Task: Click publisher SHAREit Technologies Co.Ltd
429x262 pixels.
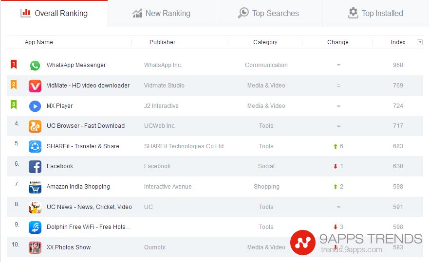Action: (x=184, y=146)
